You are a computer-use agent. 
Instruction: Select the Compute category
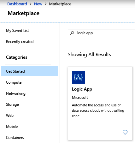click(x=14, y=82)
